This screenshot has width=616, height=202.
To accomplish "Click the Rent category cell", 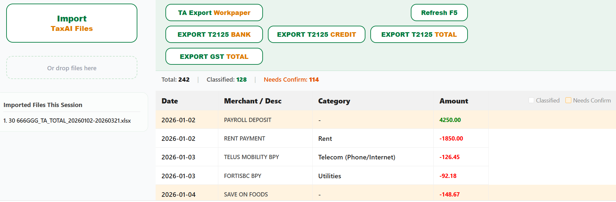I will pyautogui.click(x=325, y=139).
